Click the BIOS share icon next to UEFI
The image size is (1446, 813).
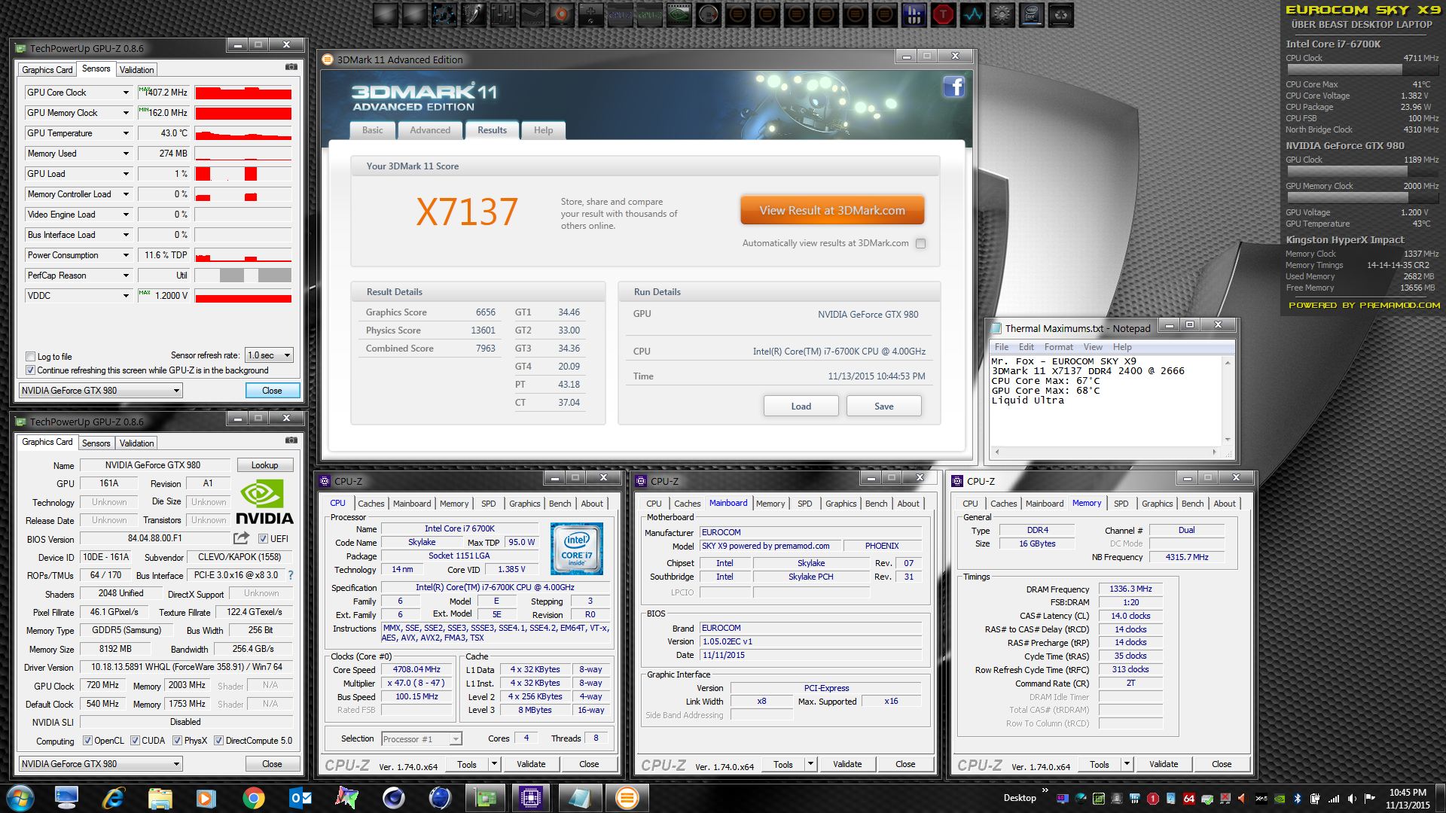click(x=241, y=537)
